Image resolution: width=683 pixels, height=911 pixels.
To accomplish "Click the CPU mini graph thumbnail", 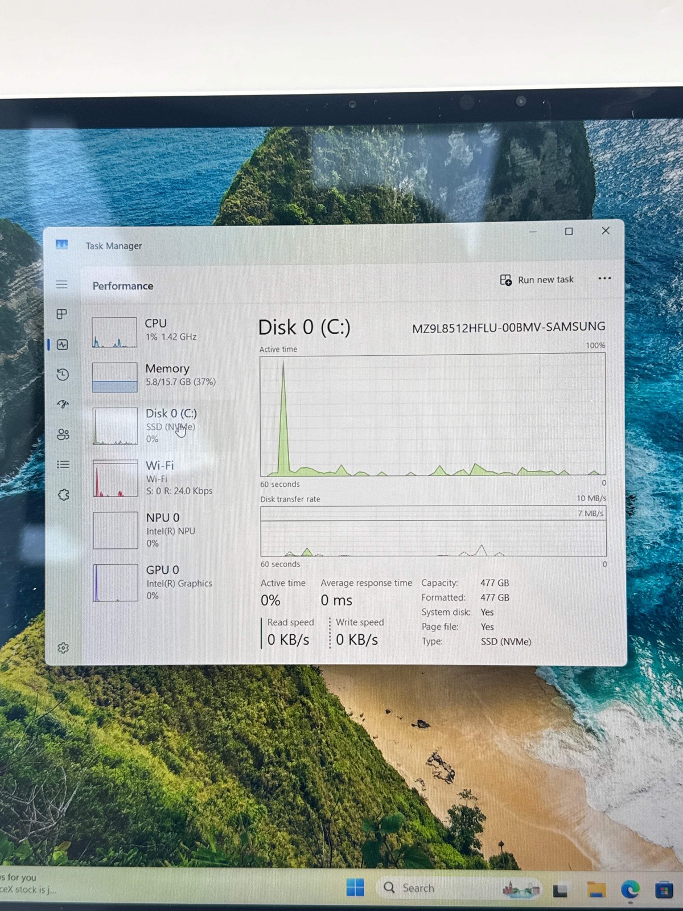I will 114,332.
